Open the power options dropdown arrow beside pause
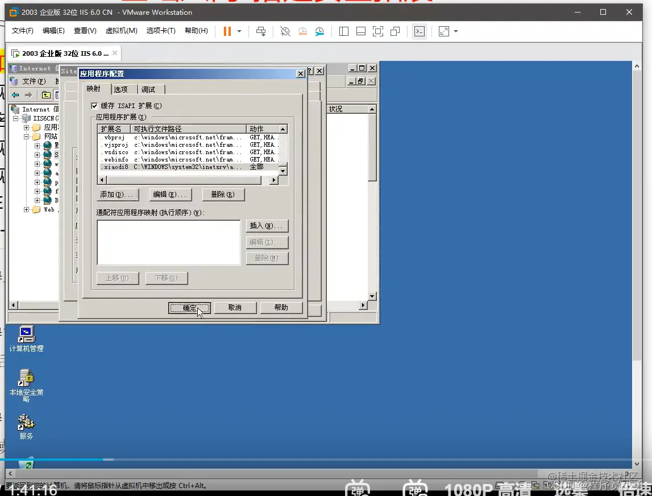 click(x=239, y=31)
